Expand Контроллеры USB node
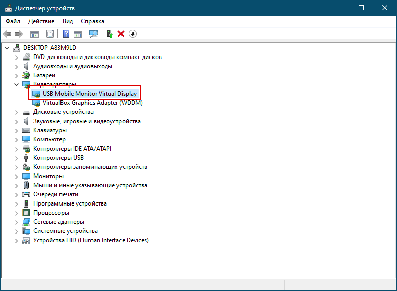This screenshot has height=291, width=397. pos(16,158)
